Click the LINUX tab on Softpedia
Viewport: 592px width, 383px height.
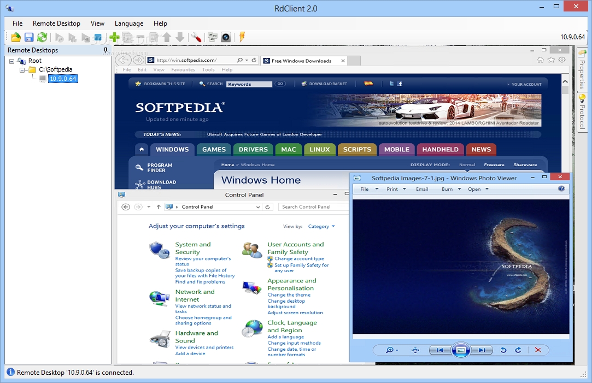[319, 149]
